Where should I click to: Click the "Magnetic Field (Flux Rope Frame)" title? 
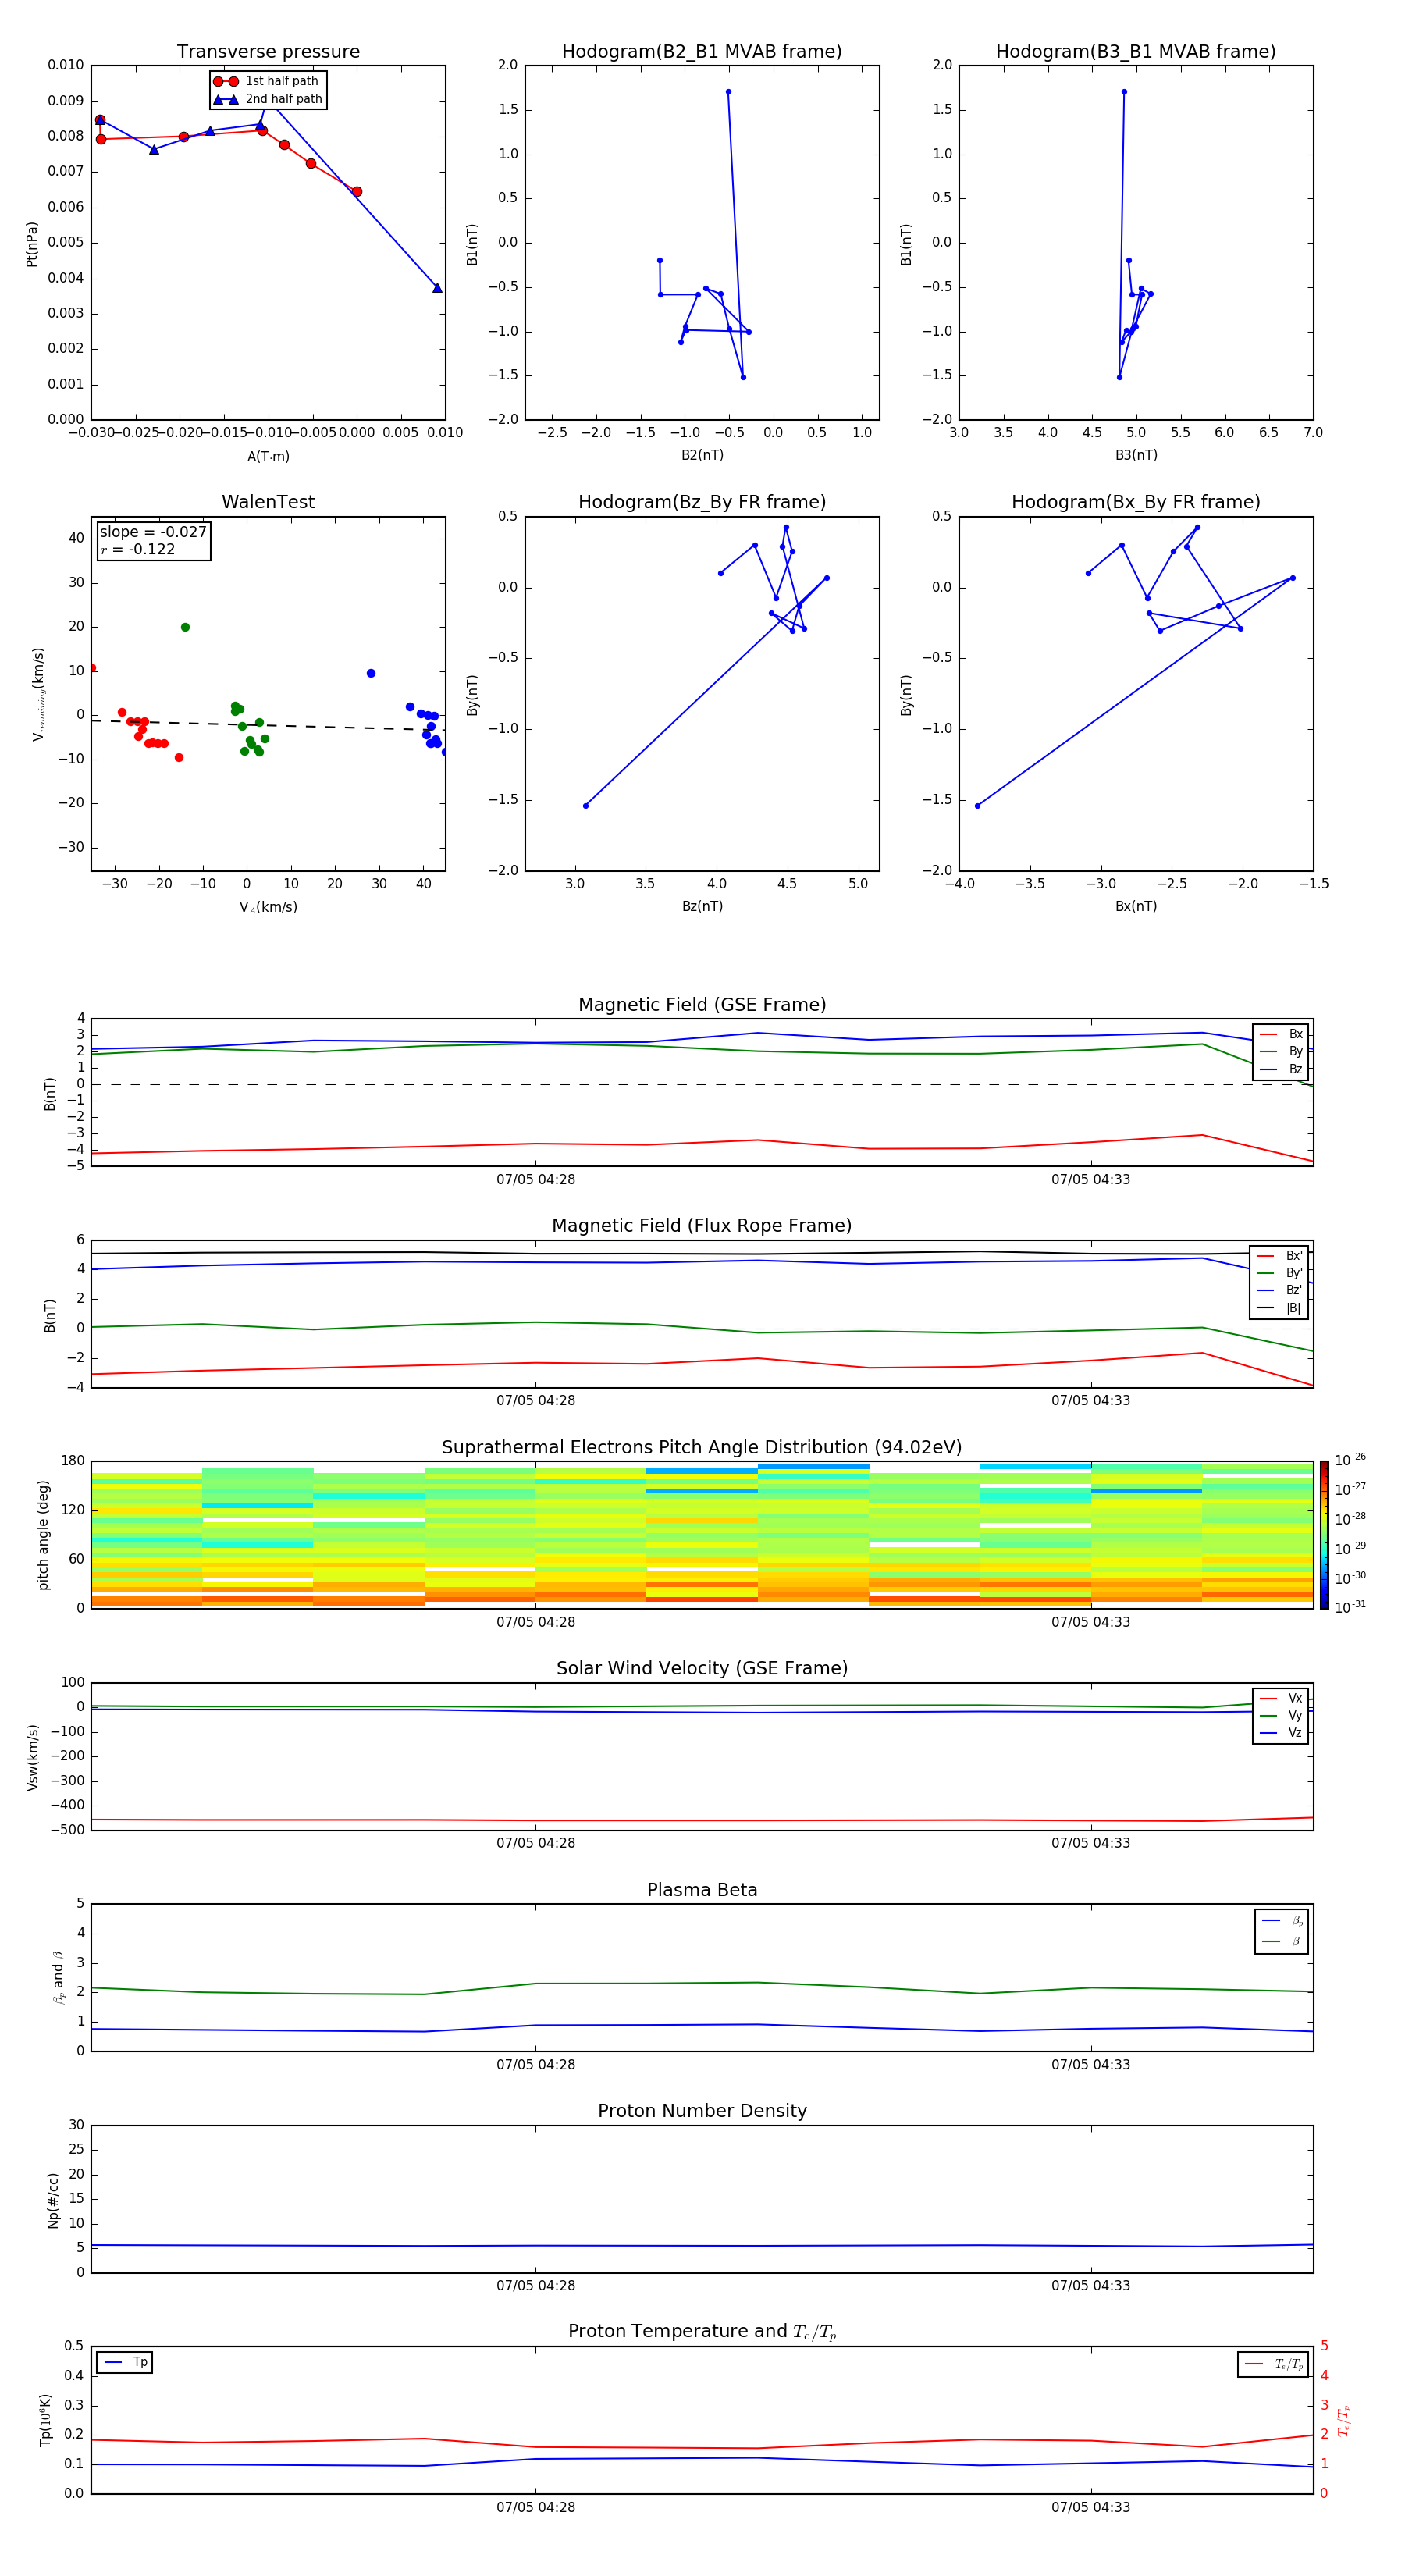pos(702,1226)
